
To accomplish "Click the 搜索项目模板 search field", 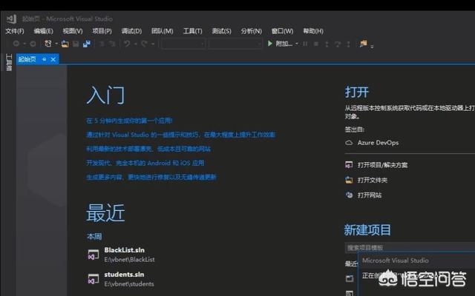I will (x=410, y=248).
